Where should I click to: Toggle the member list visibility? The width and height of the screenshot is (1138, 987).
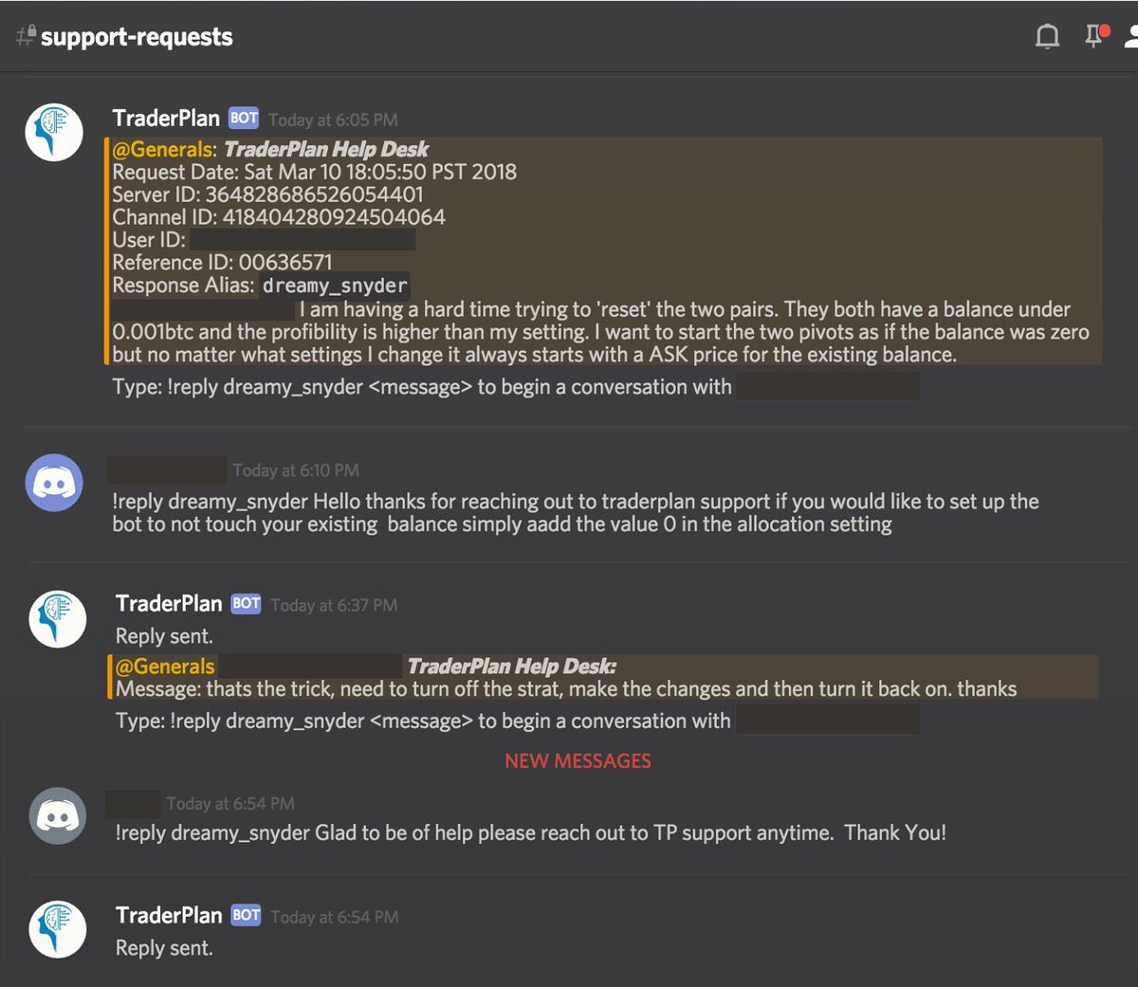[1131, 36]
